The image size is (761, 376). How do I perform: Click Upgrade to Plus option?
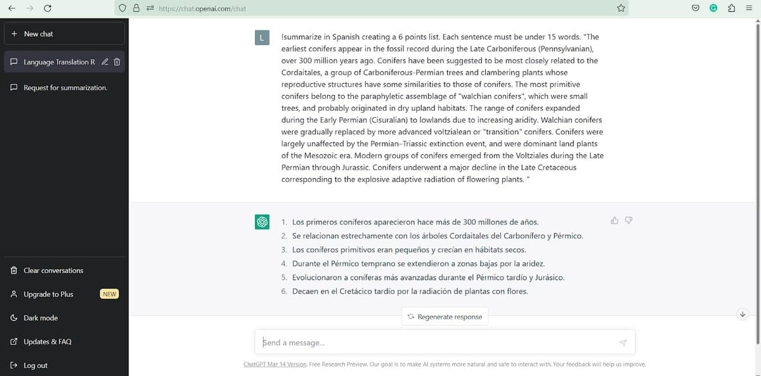point(48,294)
